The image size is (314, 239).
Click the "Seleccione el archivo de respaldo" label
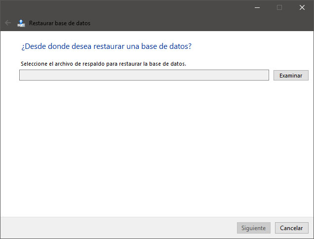point(103,64)
